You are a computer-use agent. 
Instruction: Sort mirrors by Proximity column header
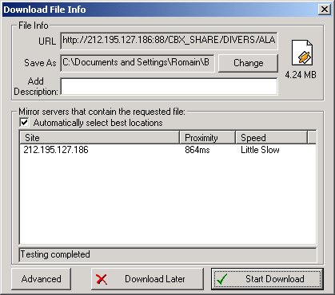click(208, 137)
